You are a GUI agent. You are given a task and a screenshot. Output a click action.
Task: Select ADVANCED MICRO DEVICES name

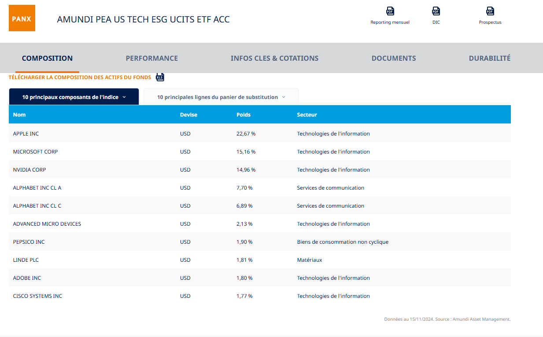point(47,224)
